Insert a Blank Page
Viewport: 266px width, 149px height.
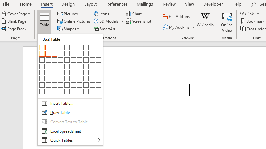coord(14,21)
